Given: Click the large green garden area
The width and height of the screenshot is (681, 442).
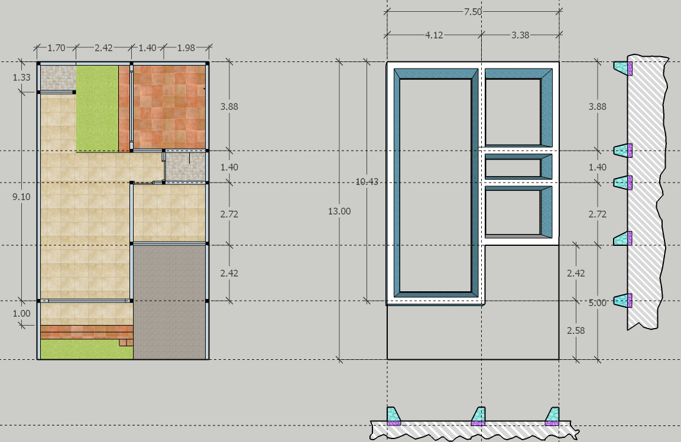Looking at the screenshot, I should [x=97, y=108].
